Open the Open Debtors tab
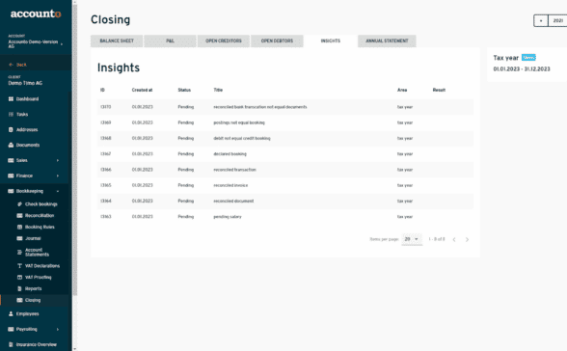This screenshot has width=567, height=351. [x=277, y=40]
